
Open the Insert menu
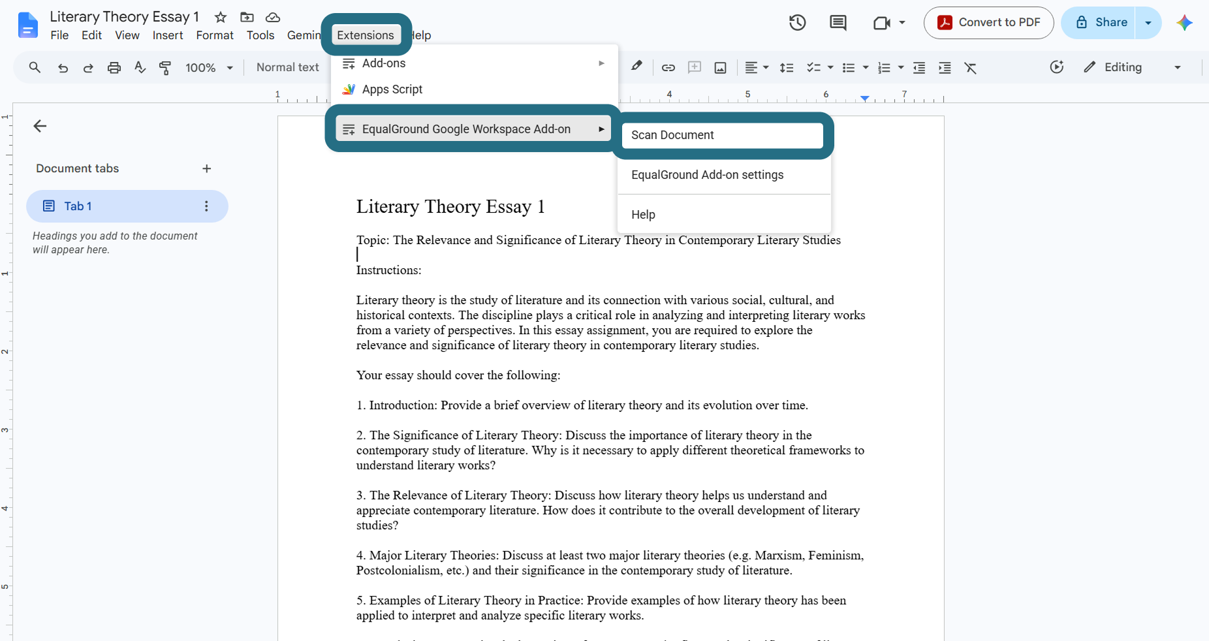[168, 35]
